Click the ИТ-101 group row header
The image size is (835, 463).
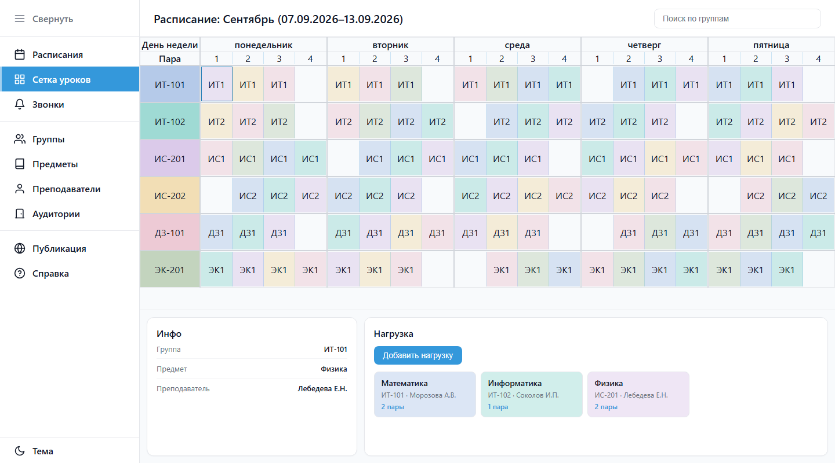pos(170,84)
